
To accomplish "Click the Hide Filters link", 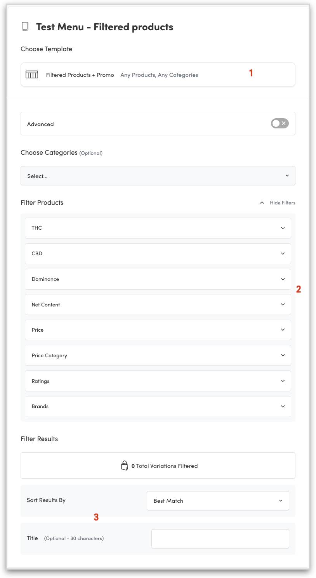I will (x=282, y=203).
